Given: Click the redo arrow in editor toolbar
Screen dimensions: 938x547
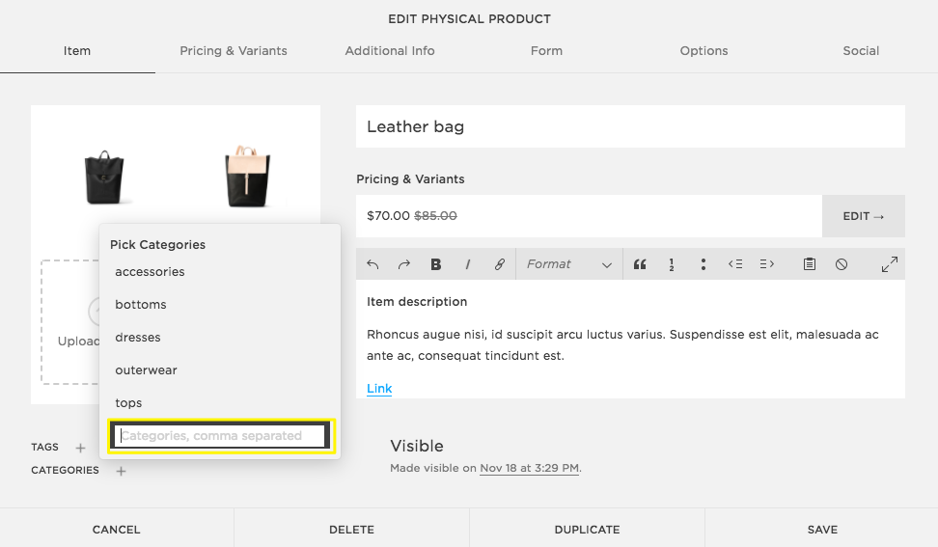Looking at the screenshot, I should [x=404, y=264].
